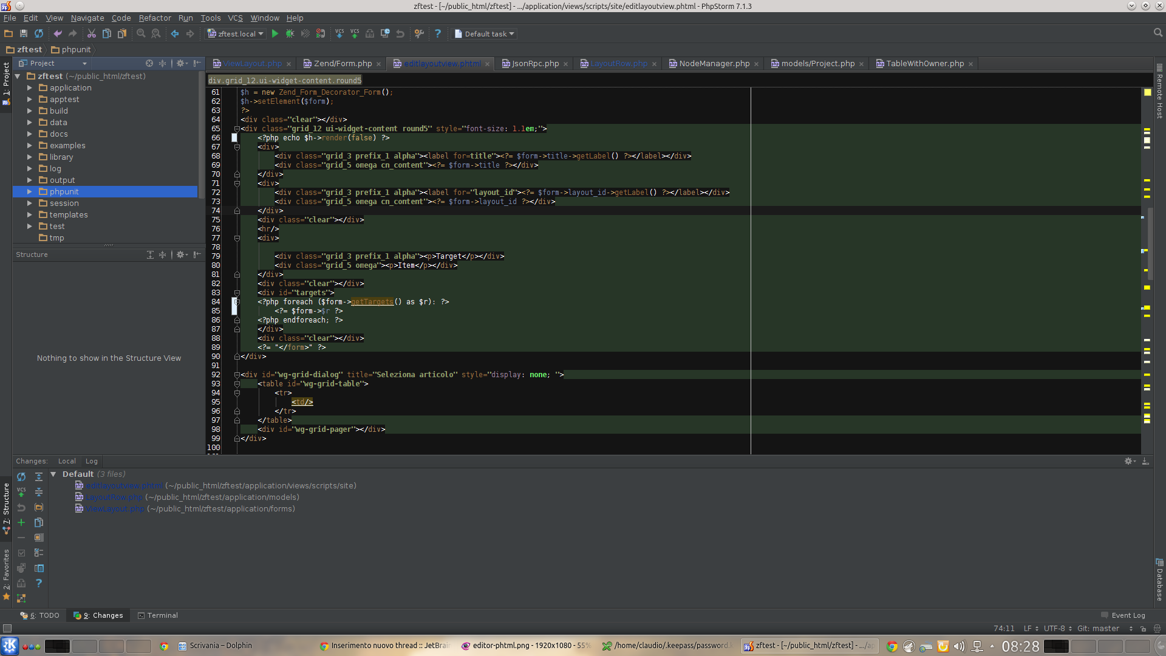Switch Changes view to the Log tab
The image size is (1166, 656).
[x=92, y=461]
